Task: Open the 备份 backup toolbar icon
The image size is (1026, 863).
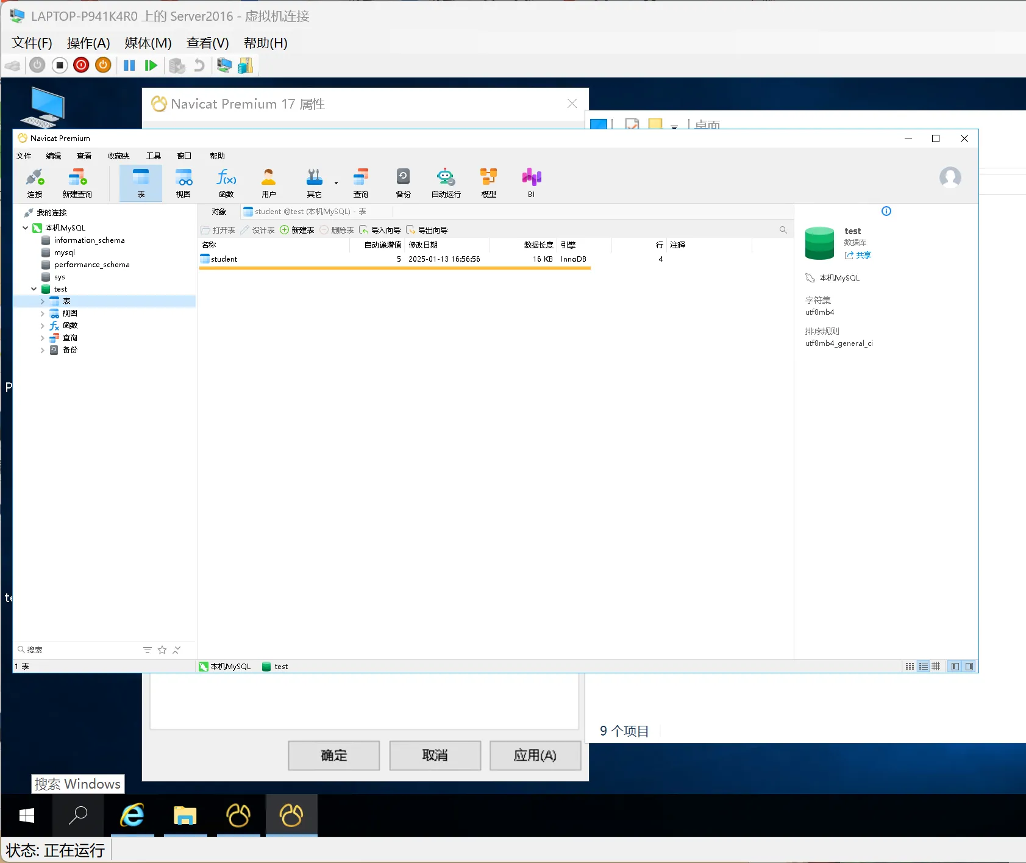Action: 404,183
